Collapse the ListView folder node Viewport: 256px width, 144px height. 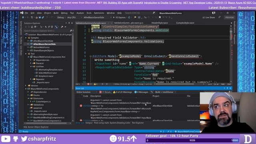tap(31, 66)
